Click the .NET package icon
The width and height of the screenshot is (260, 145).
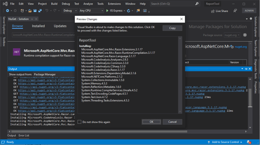pos(17,52)
